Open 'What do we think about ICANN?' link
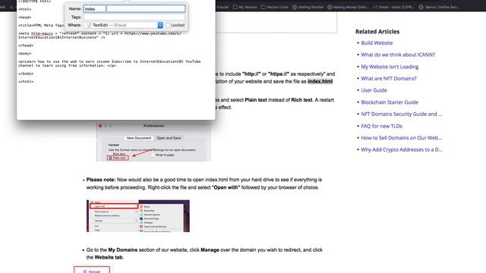The height and width of the screenshot is (273, 486). click(398, 55)
